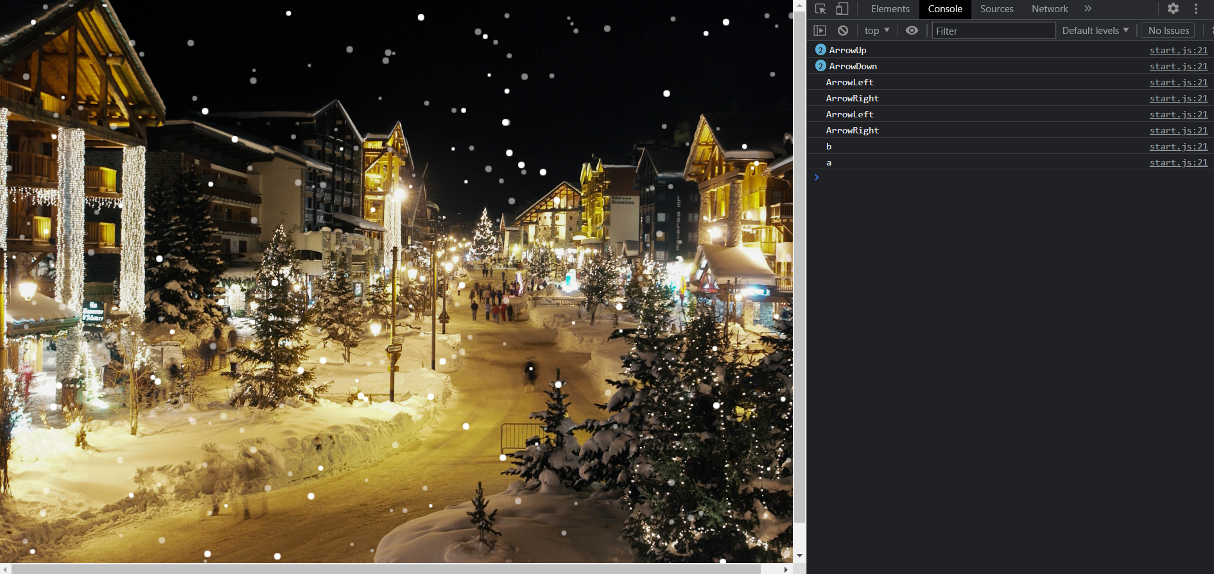
Task: Select the first ArrowLeft log message
Action: coord(849,82)
